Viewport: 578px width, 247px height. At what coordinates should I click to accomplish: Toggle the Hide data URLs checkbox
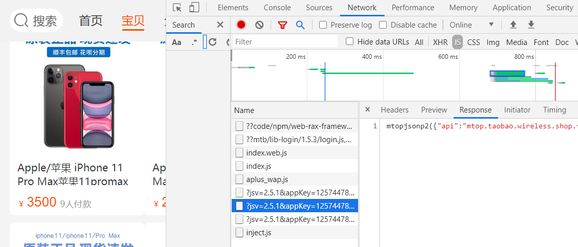[350, 41]
